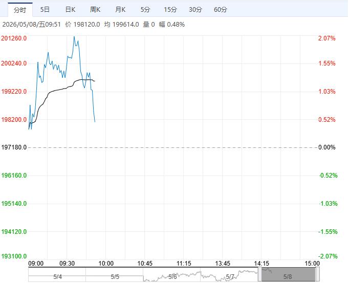
Task: Click the 194120.0 price axis label
Action: click(14, 232)
